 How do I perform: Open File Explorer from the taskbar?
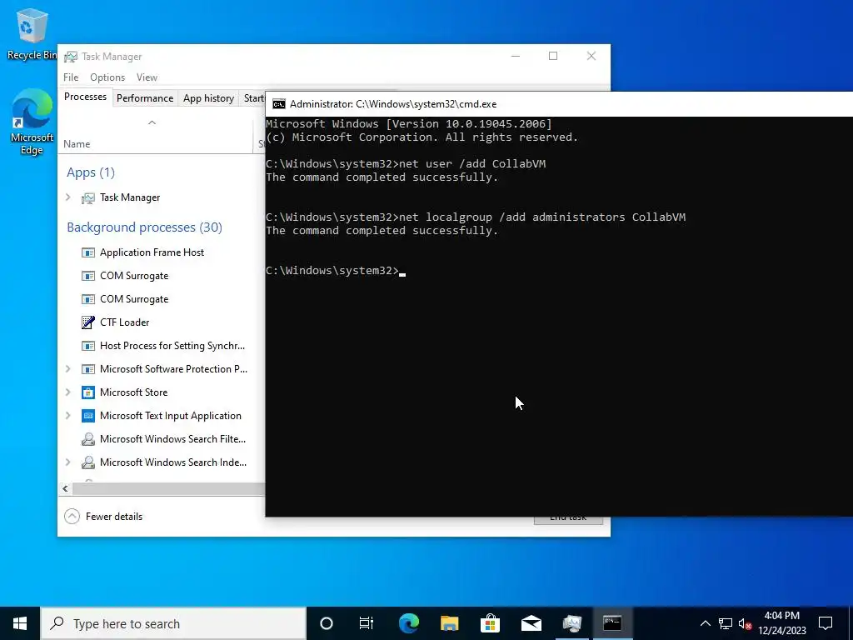[449, 623]
